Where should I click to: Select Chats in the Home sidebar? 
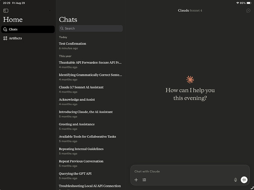point(28,29)
